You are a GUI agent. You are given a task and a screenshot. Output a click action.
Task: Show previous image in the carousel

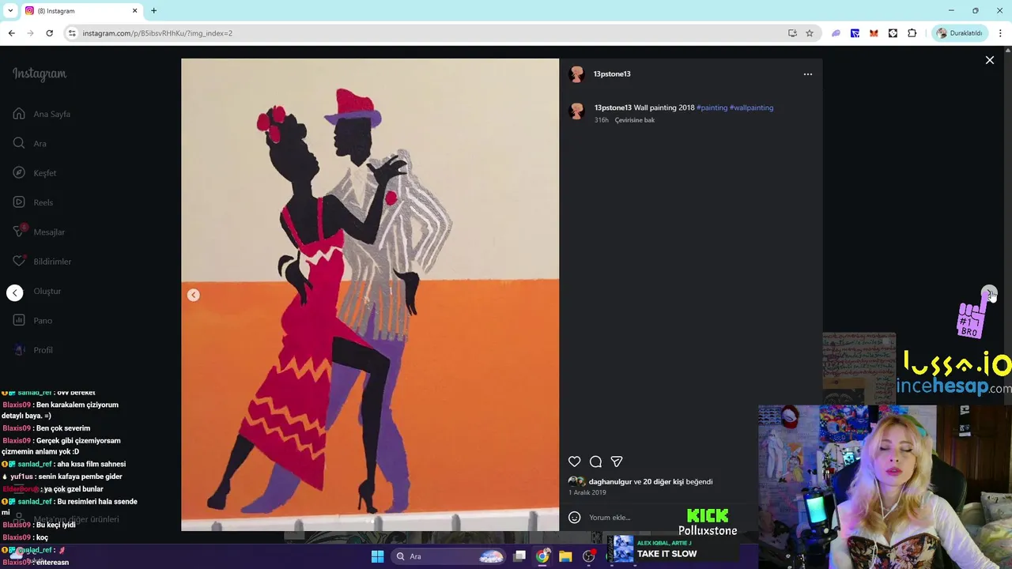(x=194, y=295)
